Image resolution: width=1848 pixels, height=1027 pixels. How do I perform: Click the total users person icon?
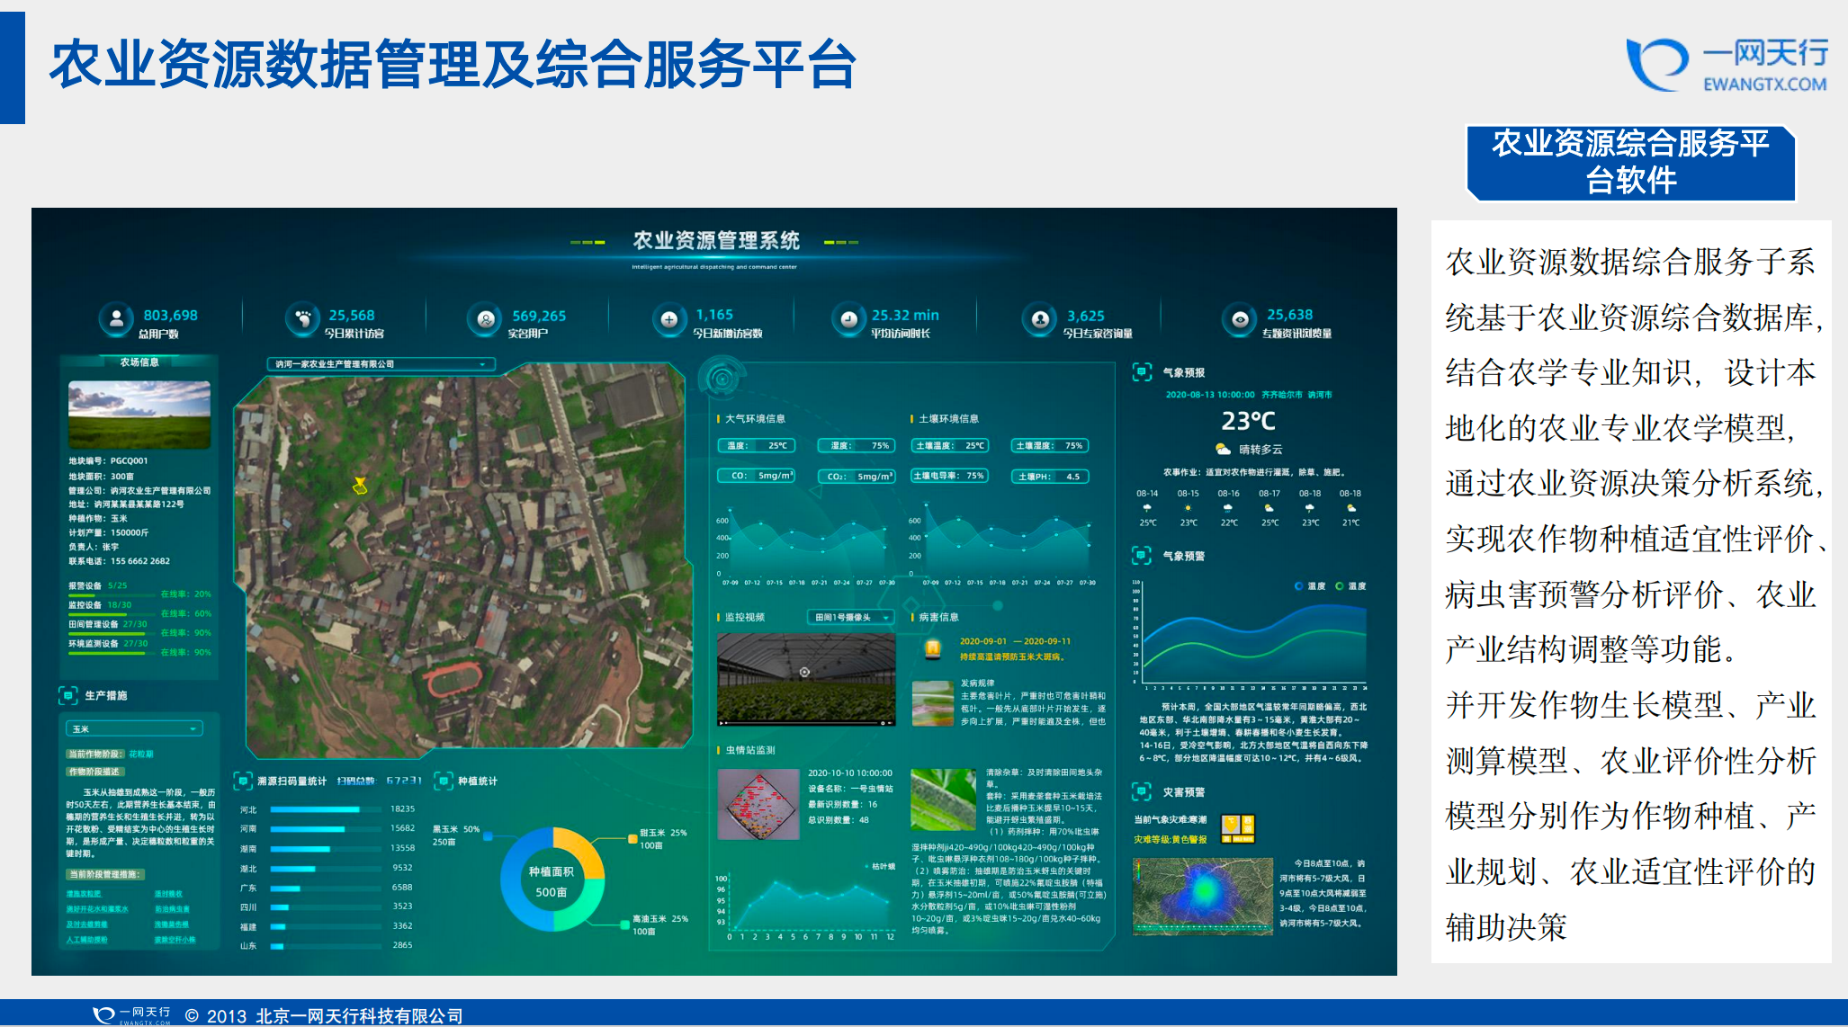[x=116, y=319]
